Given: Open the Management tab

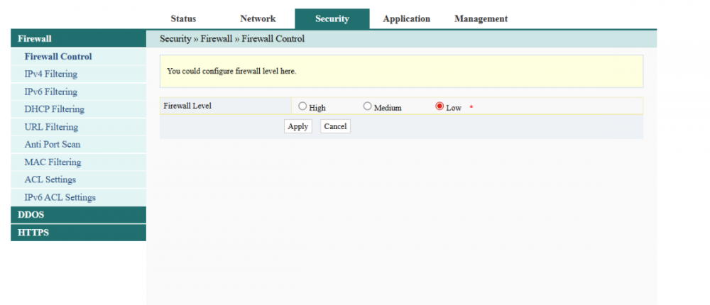Looking at the screenshot, I should point(481,19).
